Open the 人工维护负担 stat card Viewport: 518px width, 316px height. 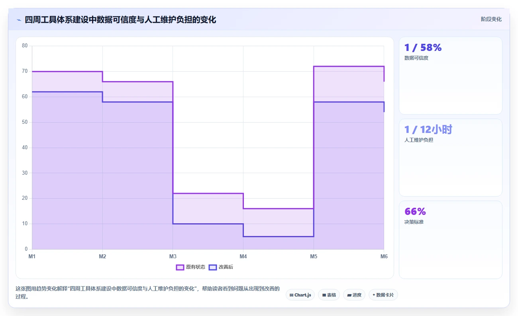click(x=450, y=158)
